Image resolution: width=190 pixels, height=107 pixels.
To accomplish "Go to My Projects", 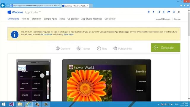I will [13, 19].
